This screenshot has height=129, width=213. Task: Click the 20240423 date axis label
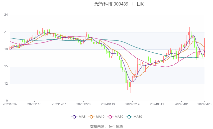pyautogui.click(x=204, y=104)
